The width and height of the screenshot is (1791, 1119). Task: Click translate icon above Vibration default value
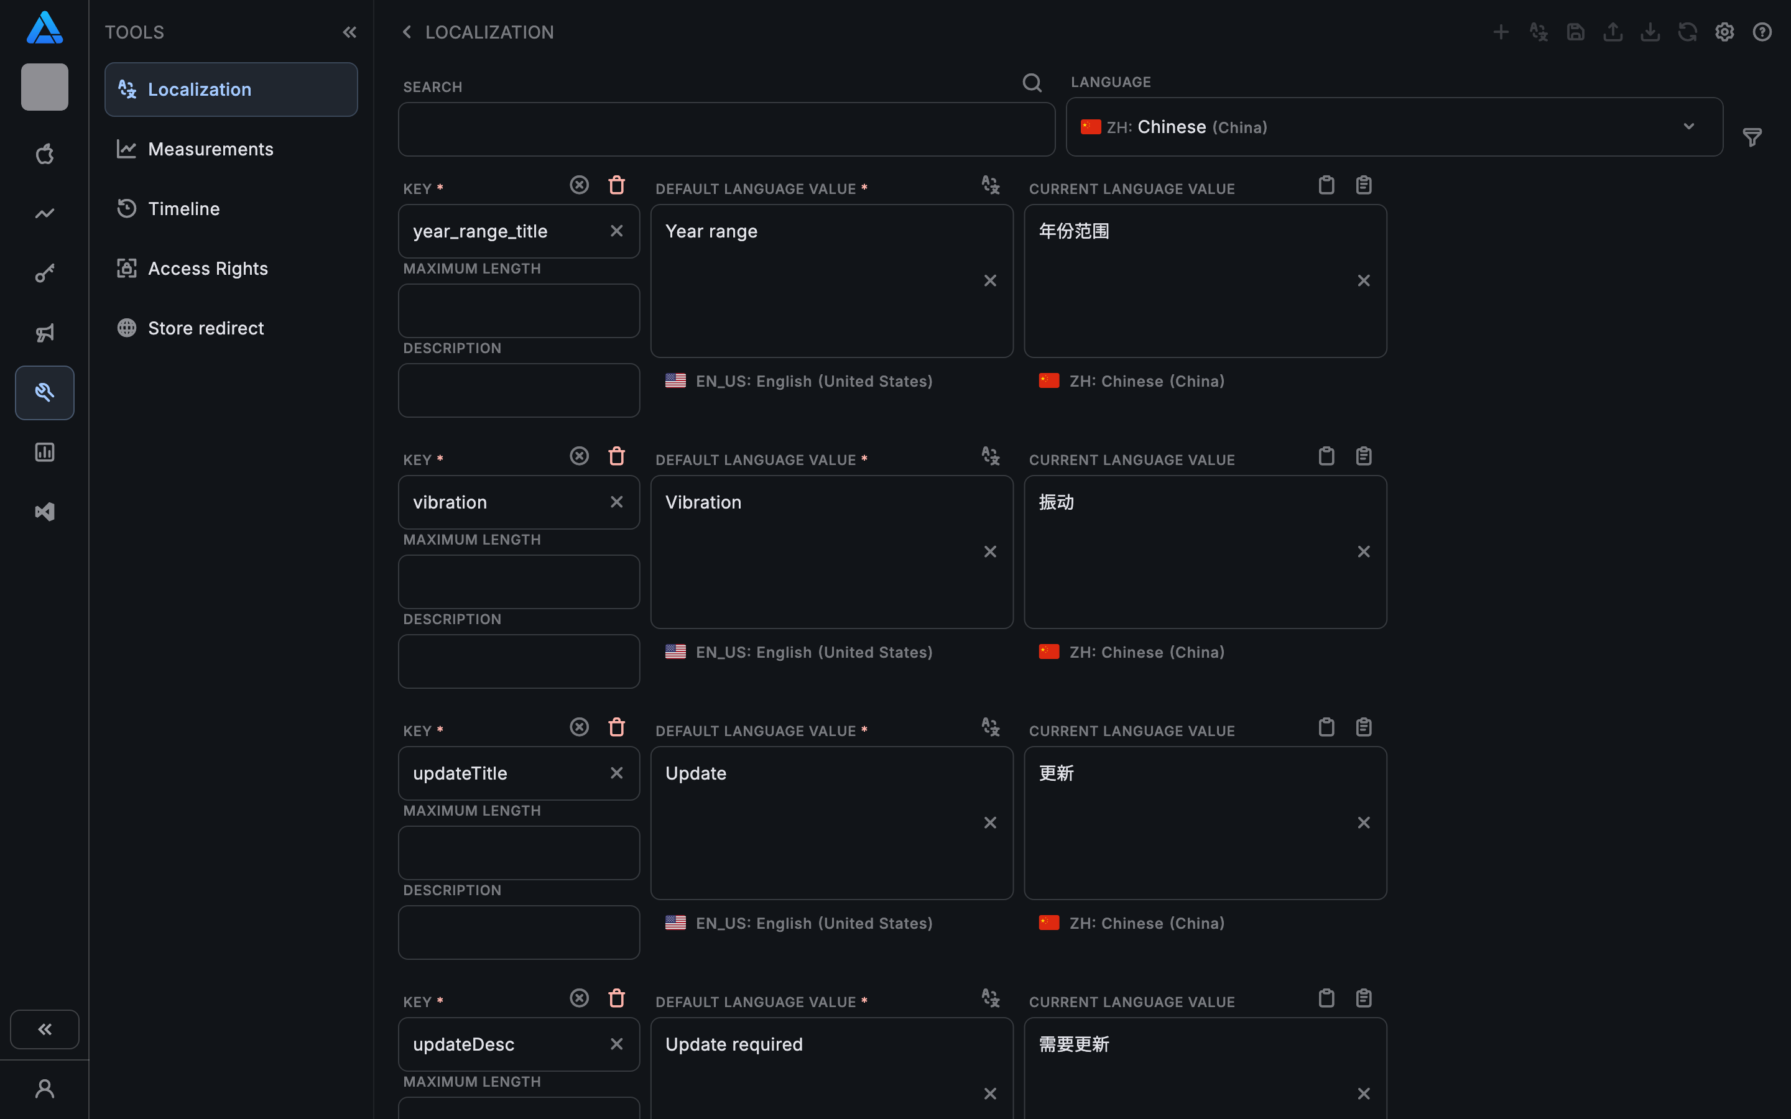click(x=990, y=456)
